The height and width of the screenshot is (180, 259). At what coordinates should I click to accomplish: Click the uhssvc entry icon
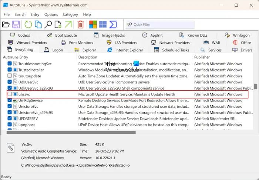point(15,94)
